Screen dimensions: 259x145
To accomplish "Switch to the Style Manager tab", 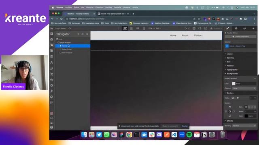I will (x=244, y=28).
